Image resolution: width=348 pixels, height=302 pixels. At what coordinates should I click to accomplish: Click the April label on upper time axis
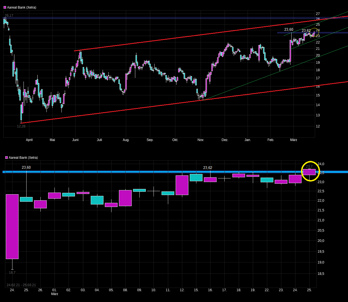coord(29,140)
